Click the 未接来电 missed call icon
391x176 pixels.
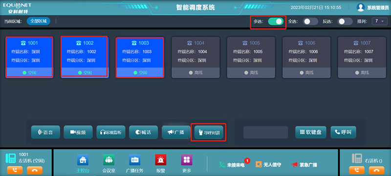click(x=222, y=165)
